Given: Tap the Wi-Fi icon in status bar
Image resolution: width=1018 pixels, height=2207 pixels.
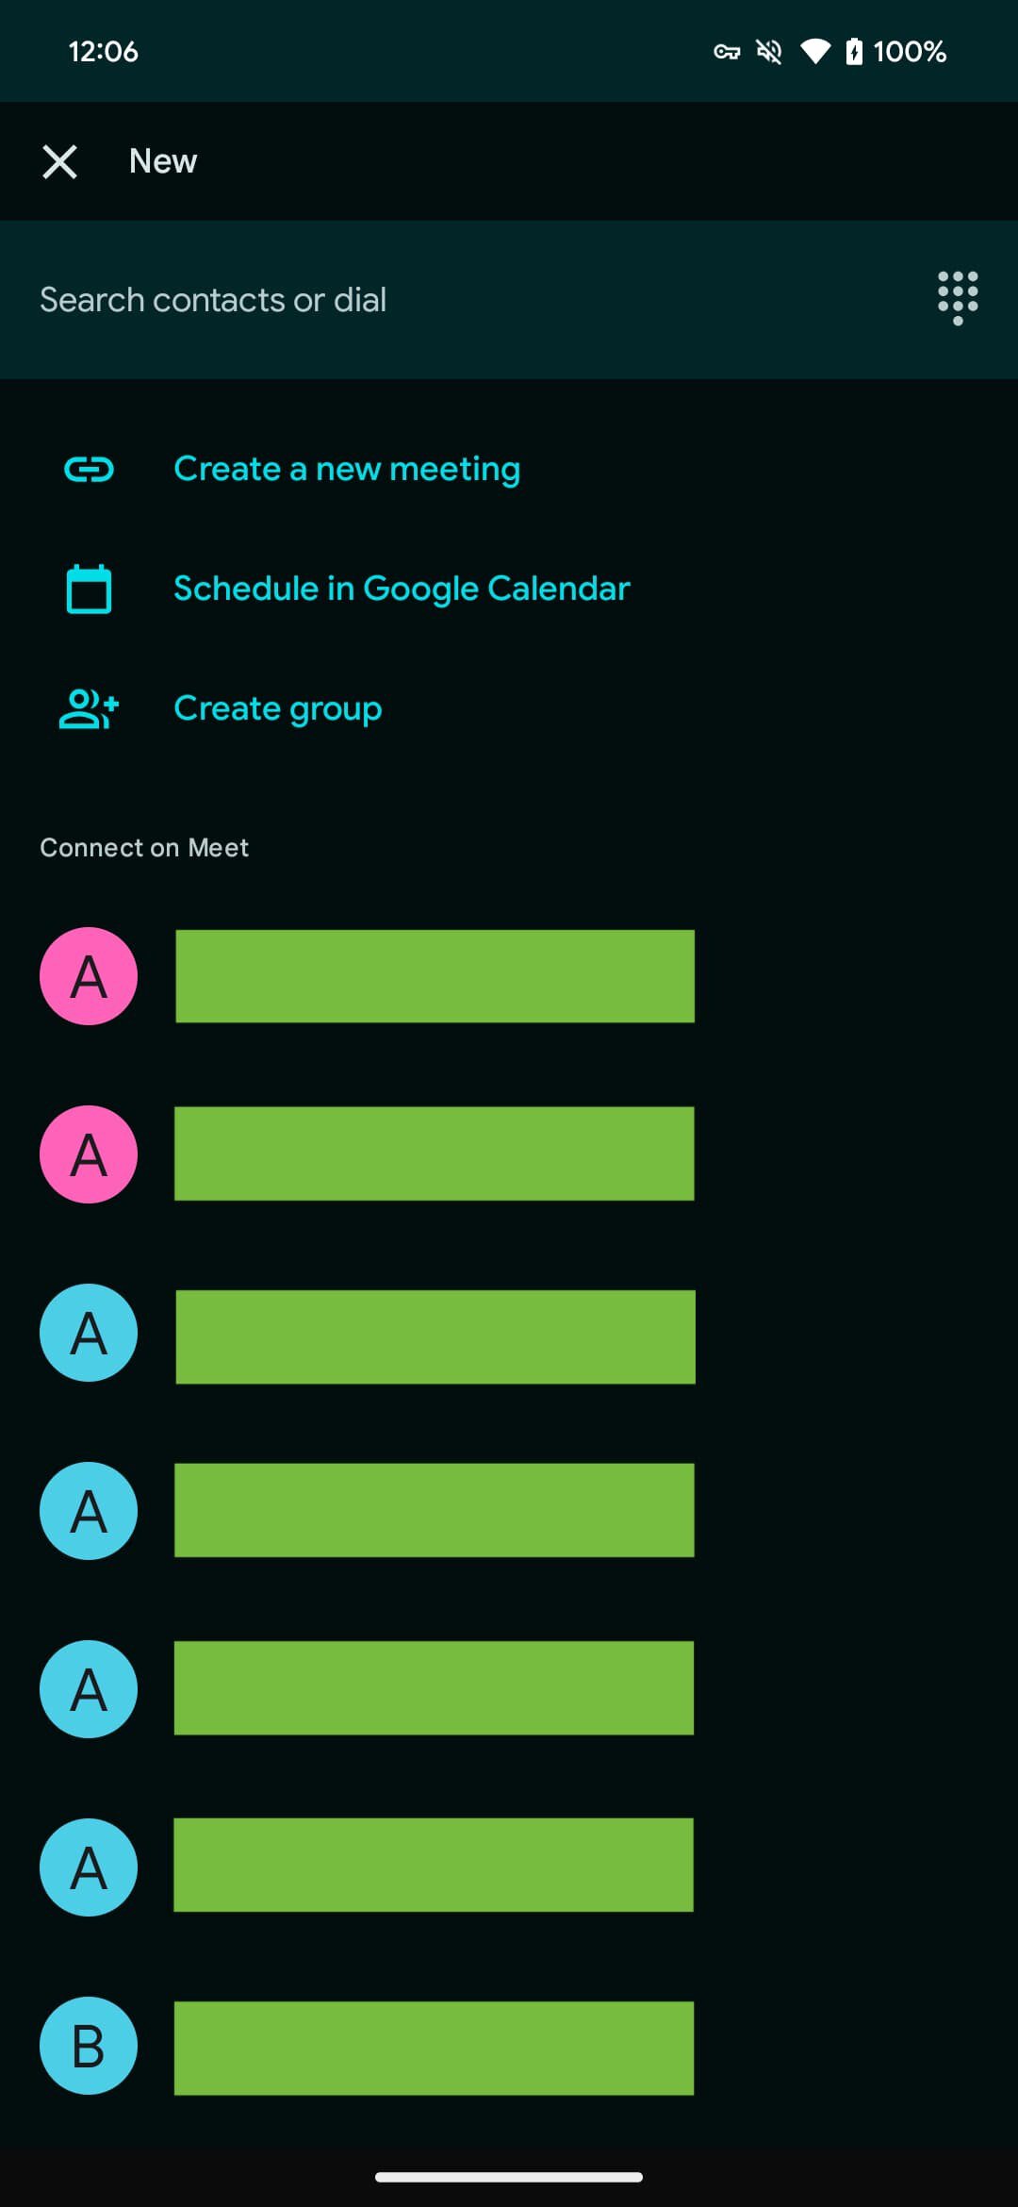Looking at the screenshot, I should [x=814, y=51].
